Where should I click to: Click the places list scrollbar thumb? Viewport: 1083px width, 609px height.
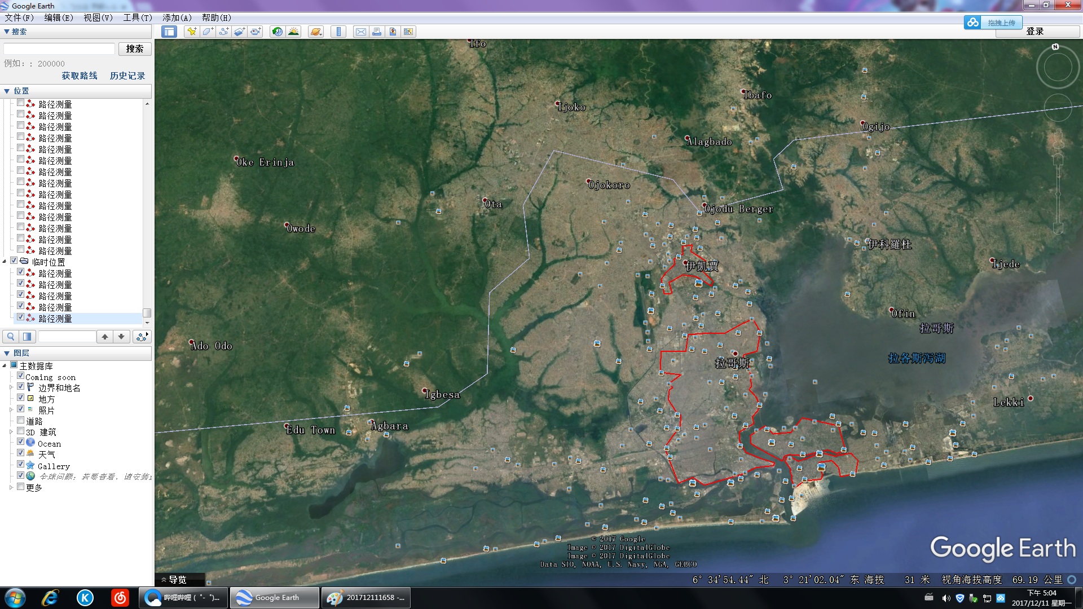pos(147,313)
